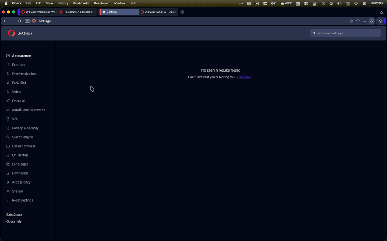Viewport: 387px width, 241px height.
Task: Open the Help menu
Action: point(133,3)
